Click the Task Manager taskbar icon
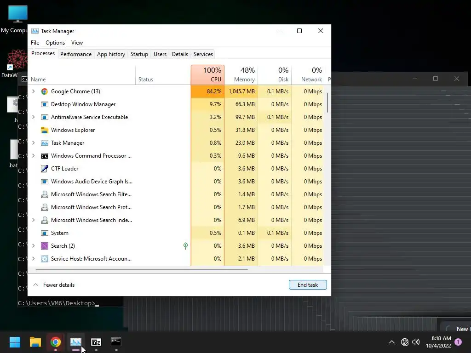471x353 pixels. pos(76,342)
